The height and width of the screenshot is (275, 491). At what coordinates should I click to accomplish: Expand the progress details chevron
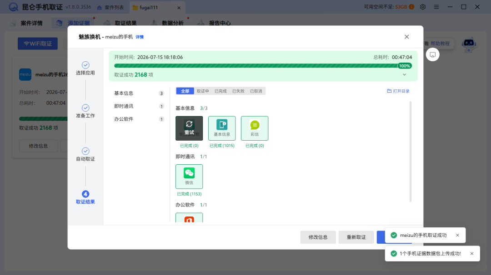point(404,75)
